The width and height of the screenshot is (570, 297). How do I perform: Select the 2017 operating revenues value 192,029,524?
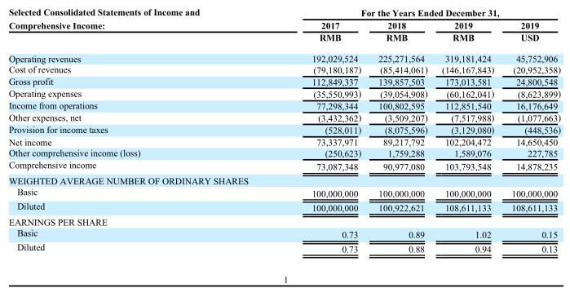(335, 60)
